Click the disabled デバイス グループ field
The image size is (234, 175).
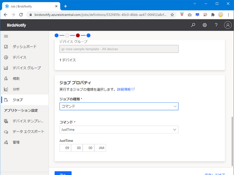119,49
